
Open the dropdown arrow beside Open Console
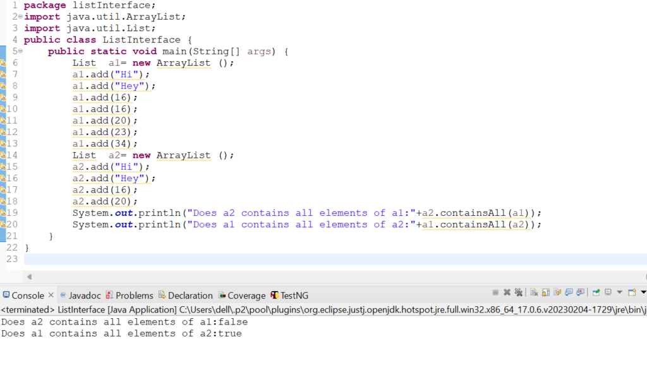pyautogui.click(x=643, y=292)
